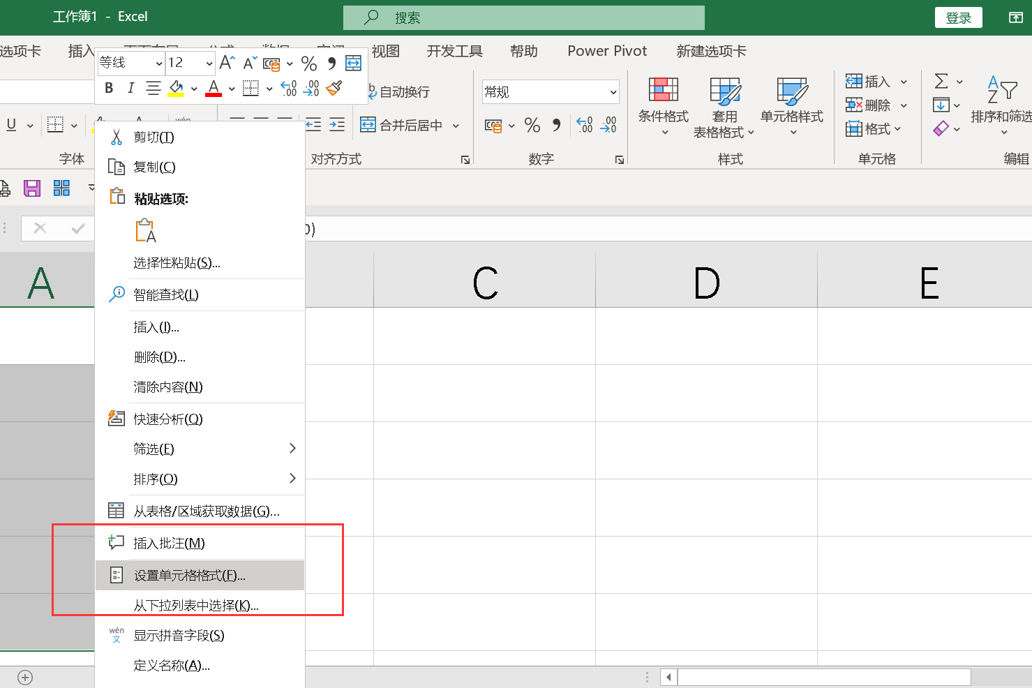
Task: Open the 常规 number format dropdown
Action: [613, 92]
